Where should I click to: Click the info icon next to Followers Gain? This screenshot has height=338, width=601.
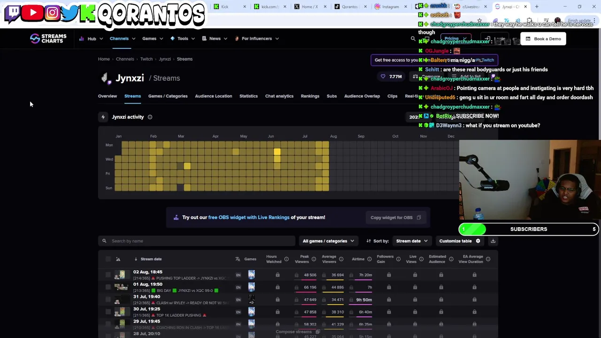tap(398, 259)
